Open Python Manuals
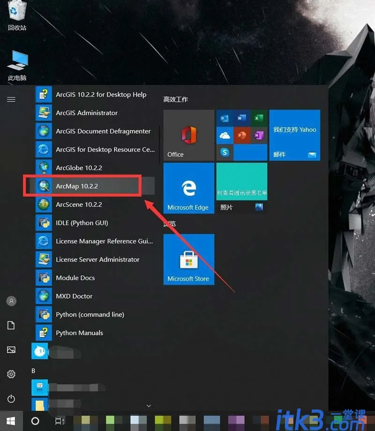 pos(95,333)
